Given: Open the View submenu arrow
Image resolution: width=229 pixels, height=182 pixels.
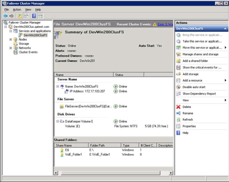Looking at the screenshot, I should pyautogui.click(x=225, y=100).
